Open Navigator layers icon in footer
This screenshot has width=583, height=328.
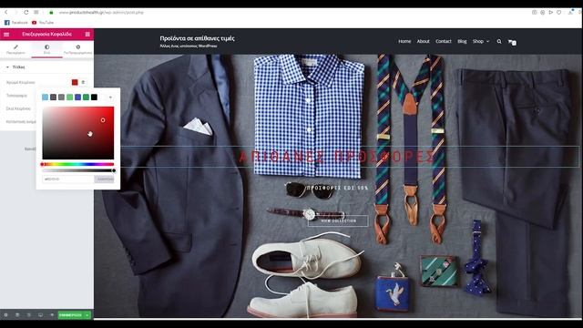coord(17,315)
